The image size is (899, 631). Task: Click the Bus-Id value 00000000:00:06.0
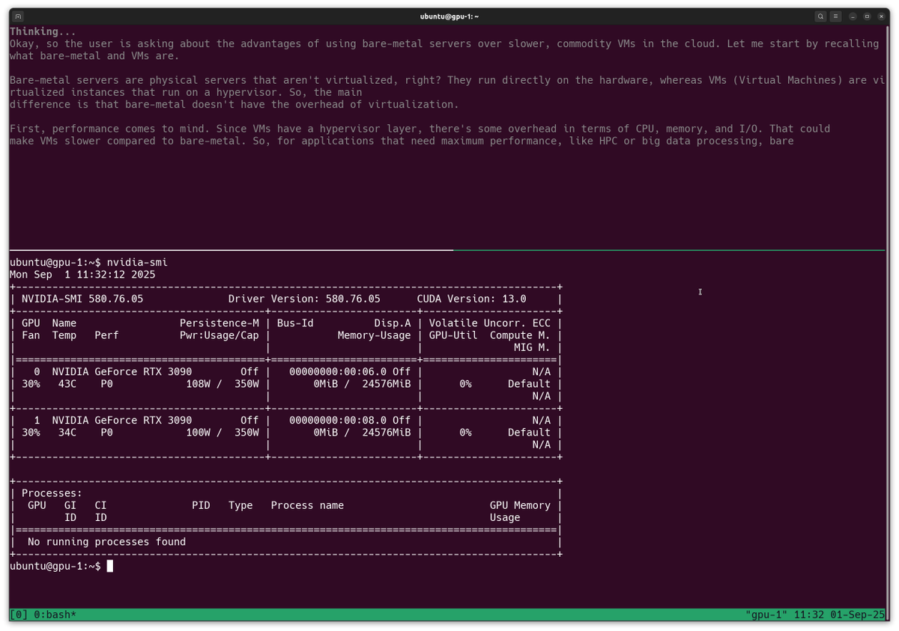tap(338, 371)
